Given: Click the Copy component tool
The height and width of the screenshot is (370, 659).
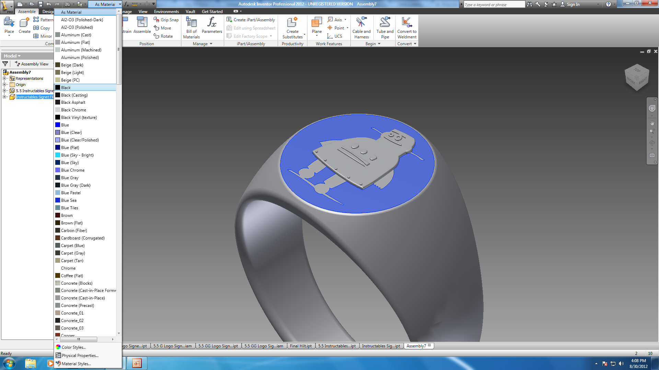Looking at the screenshot, I should 42,28.
